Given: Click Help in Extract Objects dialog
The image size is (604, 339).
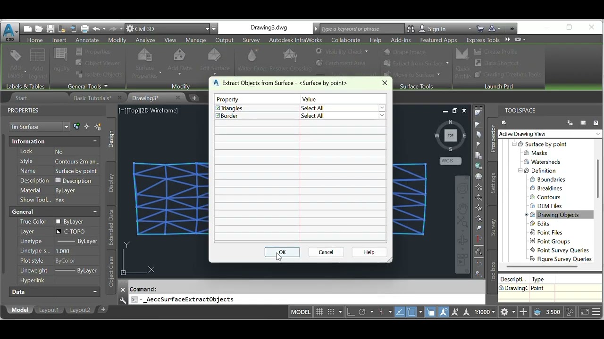Looking at the screenshot, I should click(x=369, y=252).
